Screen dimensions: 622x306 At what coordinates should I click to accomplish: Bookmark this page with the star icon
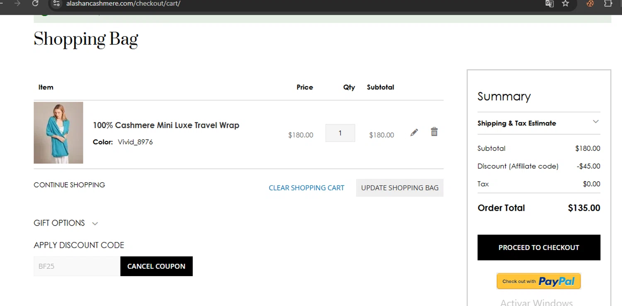565,4
